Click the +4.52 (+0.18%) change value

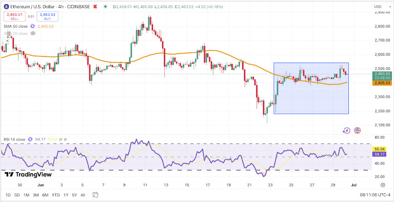[210, 7]
